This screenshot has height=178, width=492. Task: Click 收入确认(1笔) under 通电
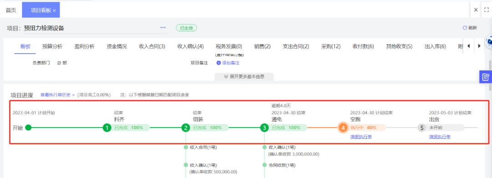(282, 147)
